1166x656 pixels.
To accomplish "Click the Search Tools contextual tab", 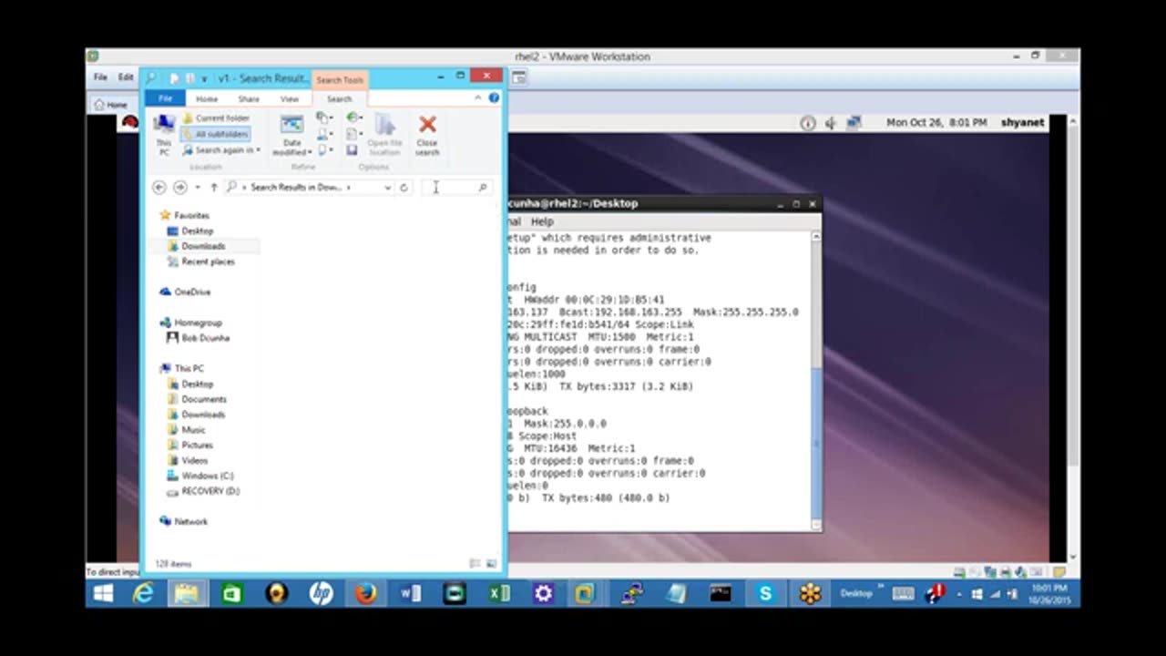I will (340, 80).
